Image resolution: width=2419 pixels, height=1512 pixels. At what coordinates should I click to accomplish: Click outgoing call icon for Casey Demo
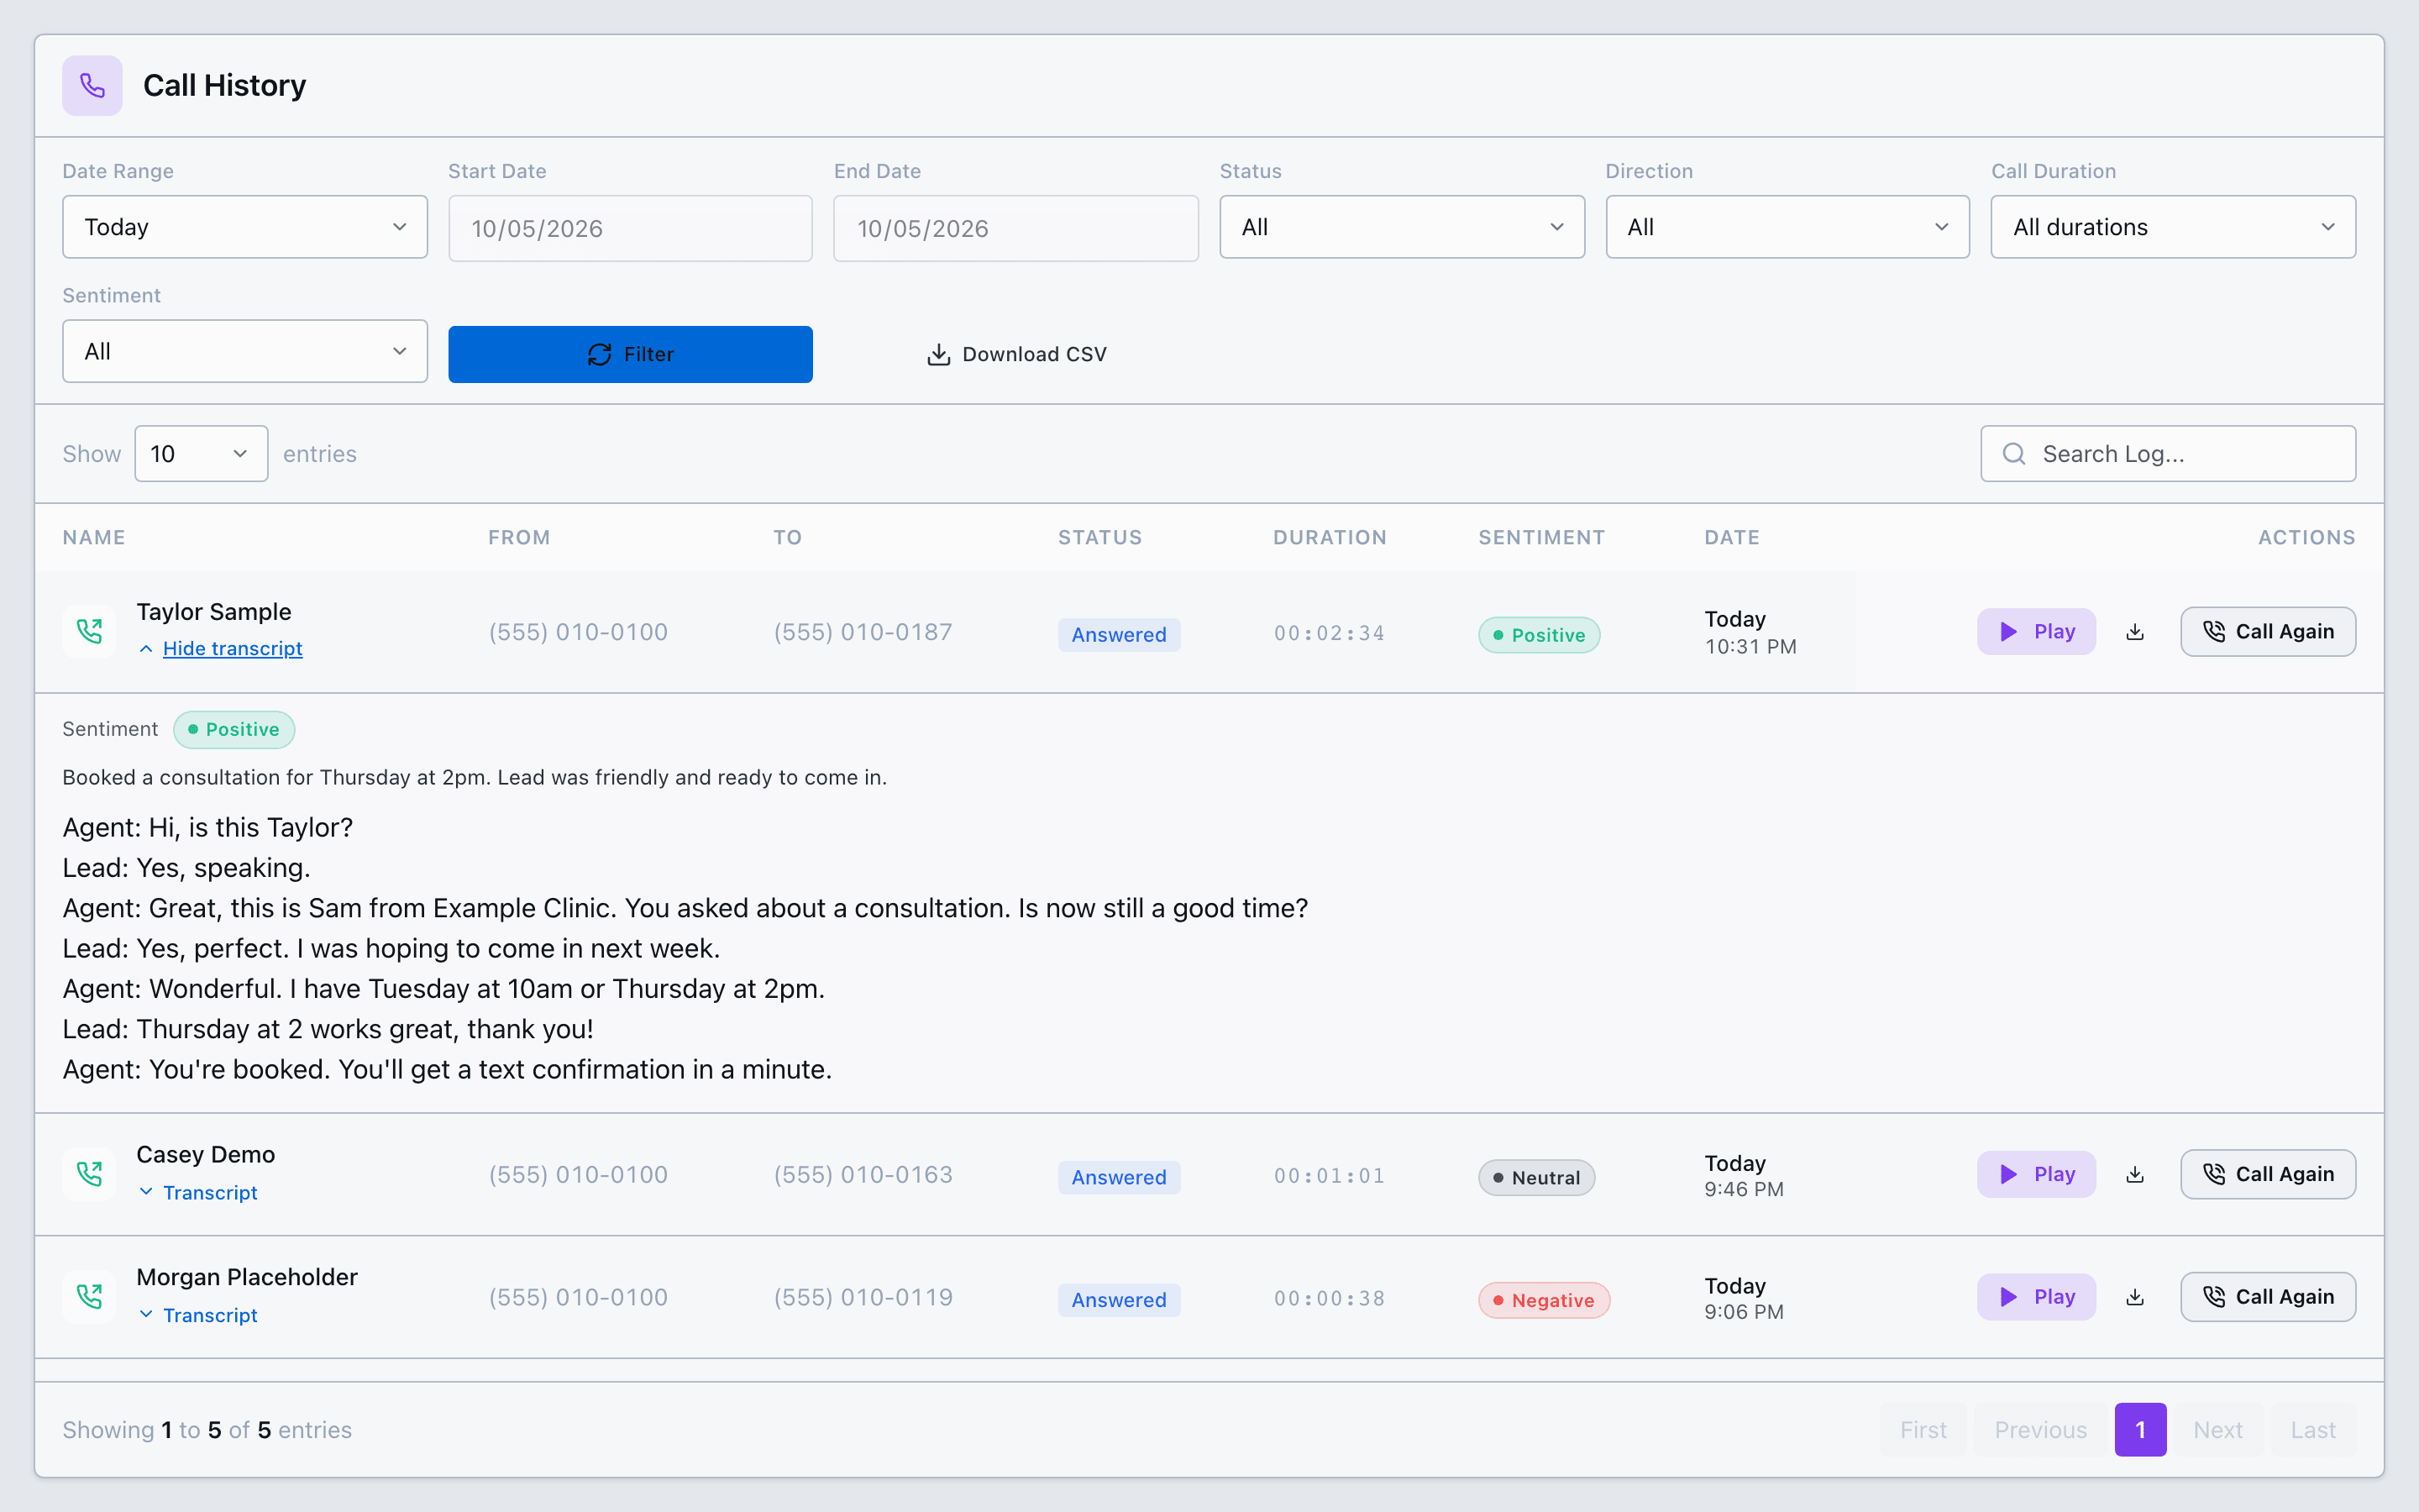click(x=89, y=1174)
